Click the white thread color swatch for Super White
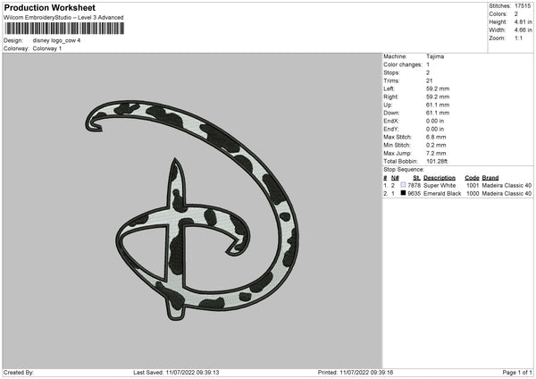 [x=403, y=185]
